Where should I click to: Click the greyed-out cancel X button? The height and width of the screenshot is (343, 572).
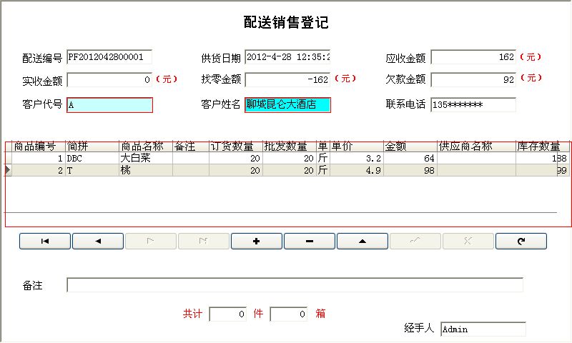[468, 242]
